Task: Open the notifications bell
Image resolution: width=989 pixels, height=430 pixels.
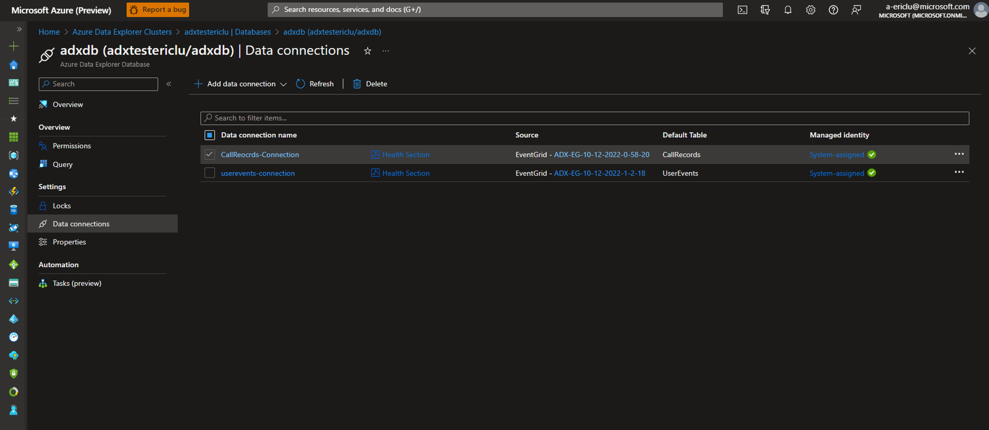Action: coord(788,10)
